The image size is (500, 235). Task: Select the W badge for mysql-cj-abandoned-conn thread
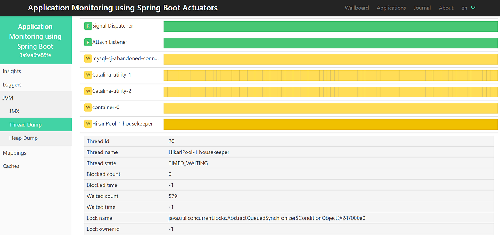coord(88,58)
